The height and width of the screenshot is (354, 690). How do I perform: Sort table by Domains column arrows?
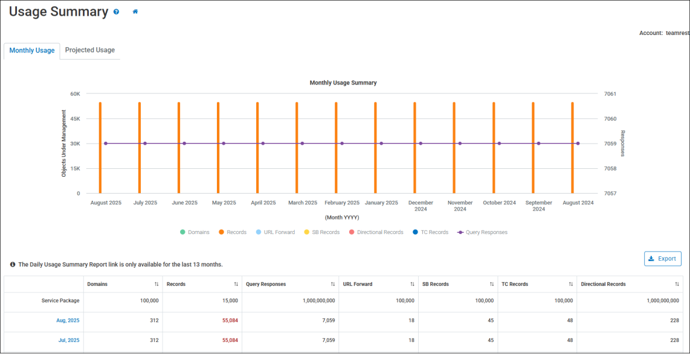[156, 284]
